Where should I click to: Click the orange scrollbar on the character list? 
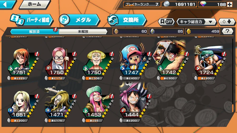pos(233,108)
